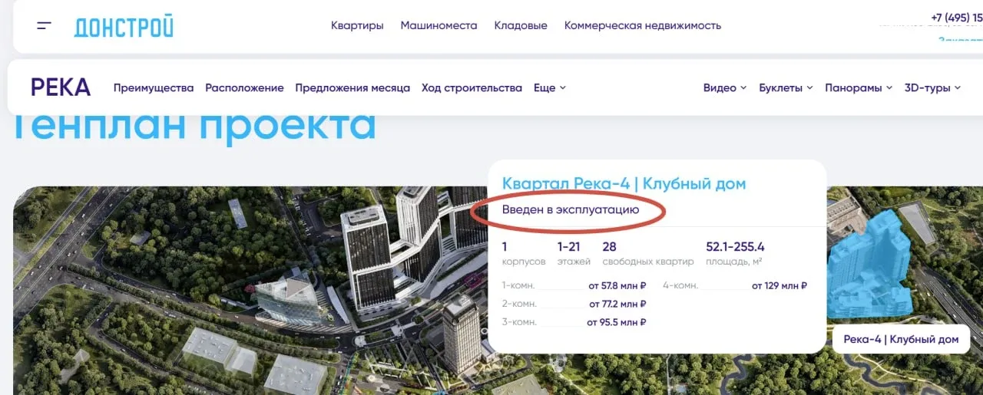Open Коммерческая недвижимость section
This screenshot has width=983, height=395.
[643, 25]
